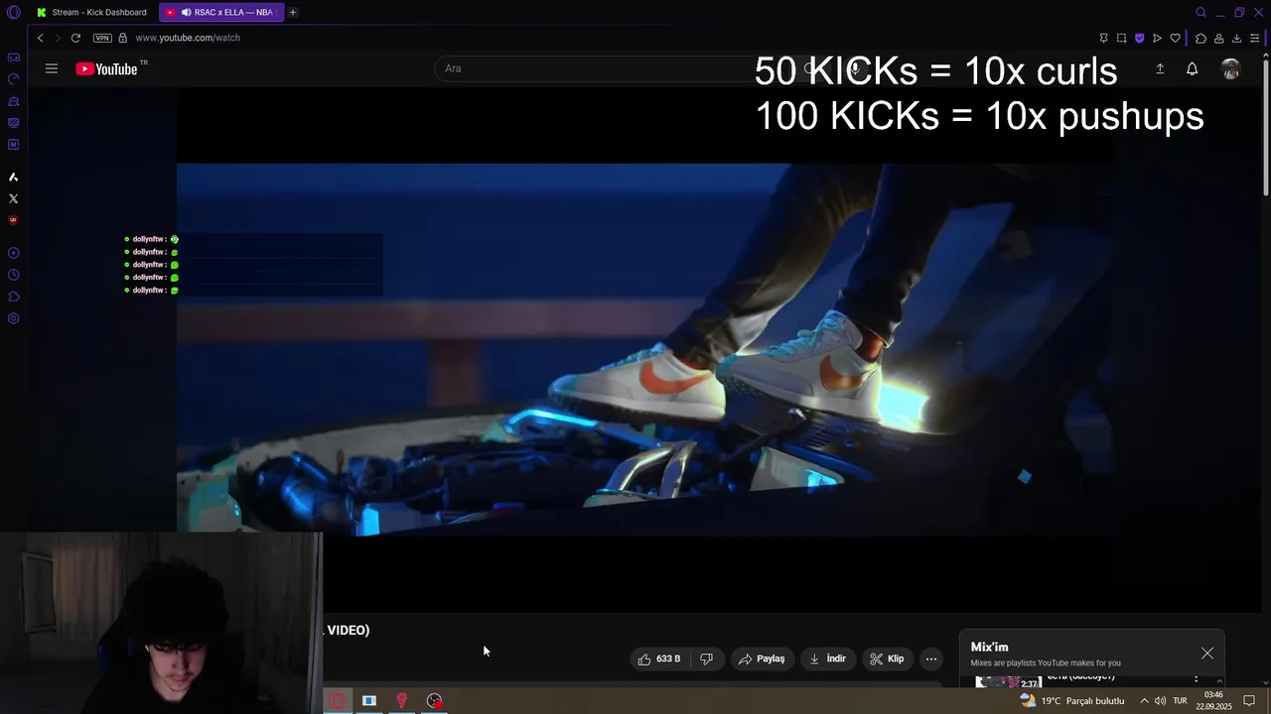Open downloads panel in toolbar

(1236, 38)
